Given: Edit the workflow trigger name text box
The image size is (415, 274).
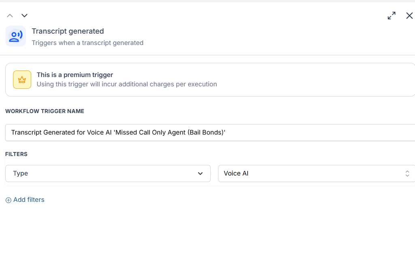Looking at the screenshot, I should coord(210,133).
